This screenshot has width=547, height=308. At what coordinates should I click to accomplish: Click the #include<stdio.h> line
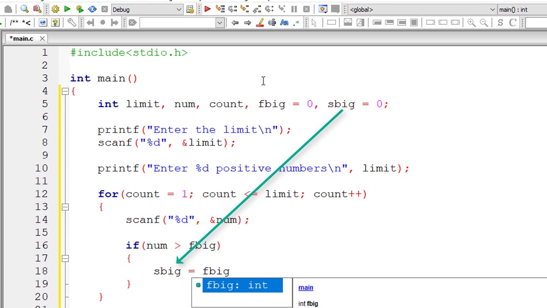(129, 53)
